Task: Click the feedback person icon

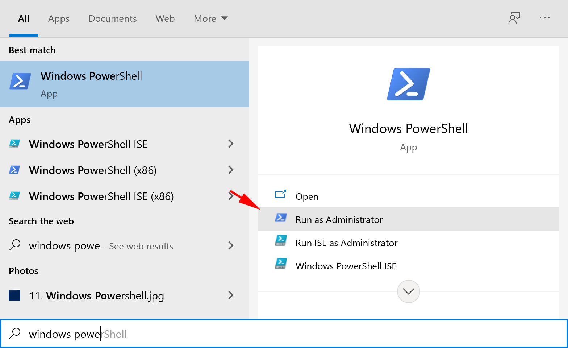Action: pyautogui.click(x=514, y=18)
